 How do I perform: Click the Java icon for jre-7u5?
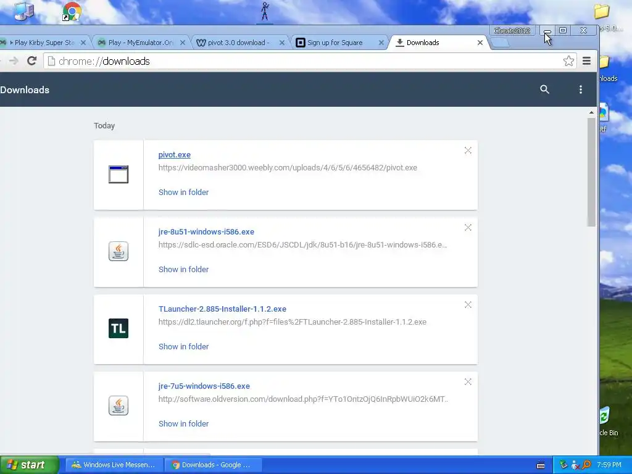point(118,405)
